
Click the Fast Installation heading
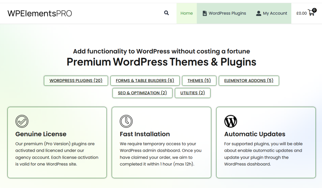(x=145, y=134)
